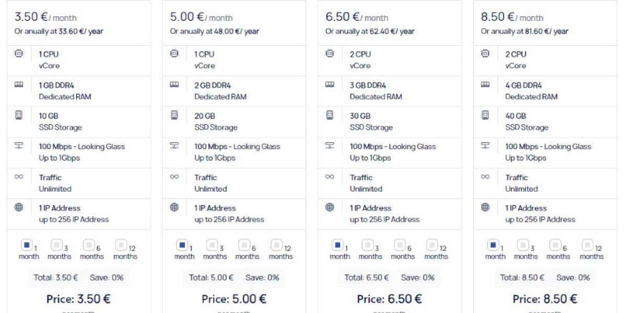Click the IP address globe icon on the 5.00 € plan

point(175,208)
